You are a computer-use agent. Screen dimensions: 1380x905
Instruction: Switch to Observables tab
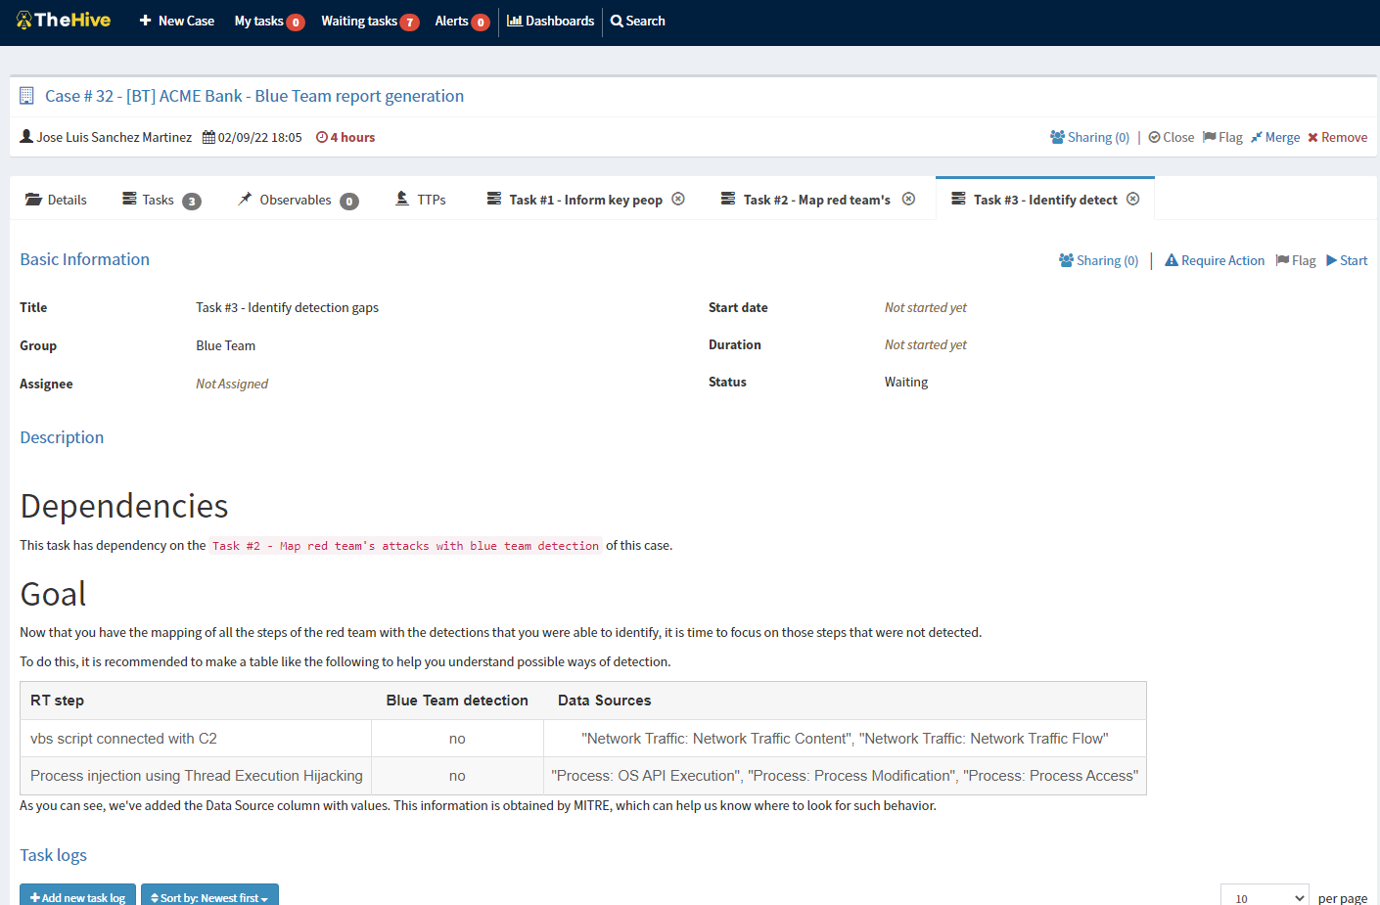[299, 200]
